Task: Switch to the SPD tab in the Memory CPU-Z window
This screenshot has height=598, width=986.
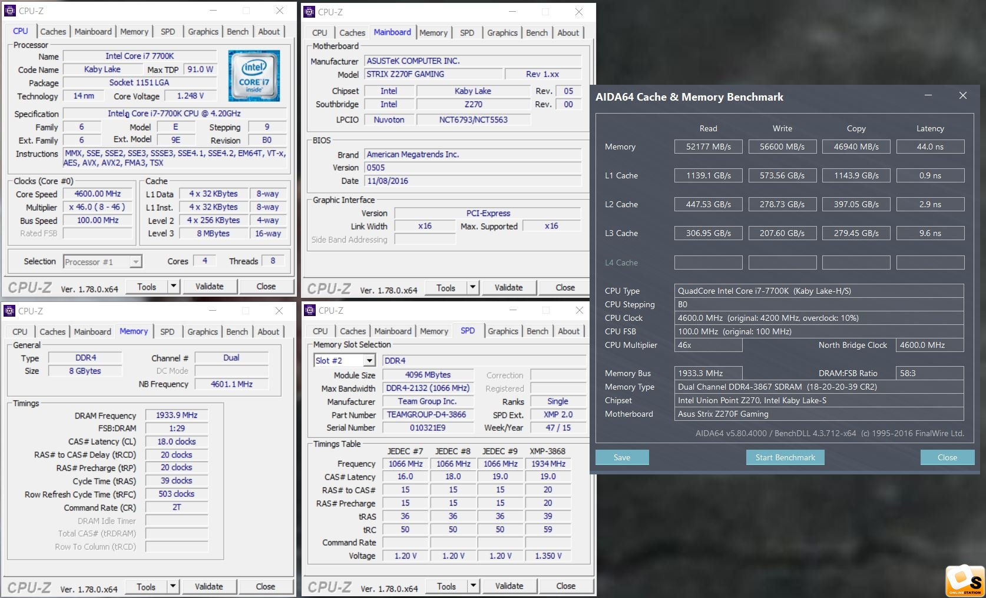Action: coord(167,332)
